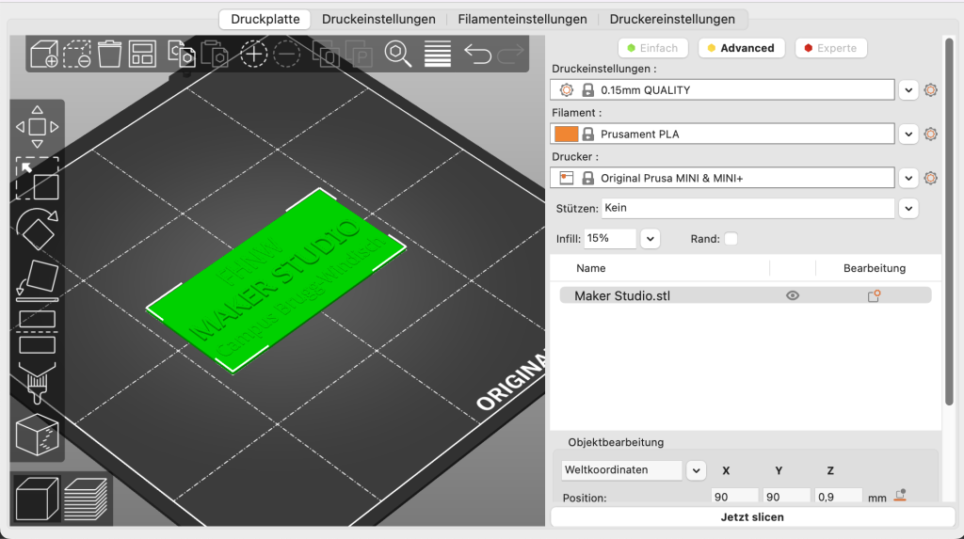The width and height of the screenshot is (964, 539).
Task: Open the Weltkoordinaten dropdown
Action: tap(696, 470)
